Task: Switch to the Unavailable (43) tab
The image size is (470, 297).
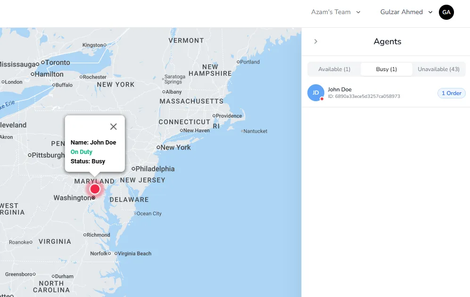Action: coord(438,69)
